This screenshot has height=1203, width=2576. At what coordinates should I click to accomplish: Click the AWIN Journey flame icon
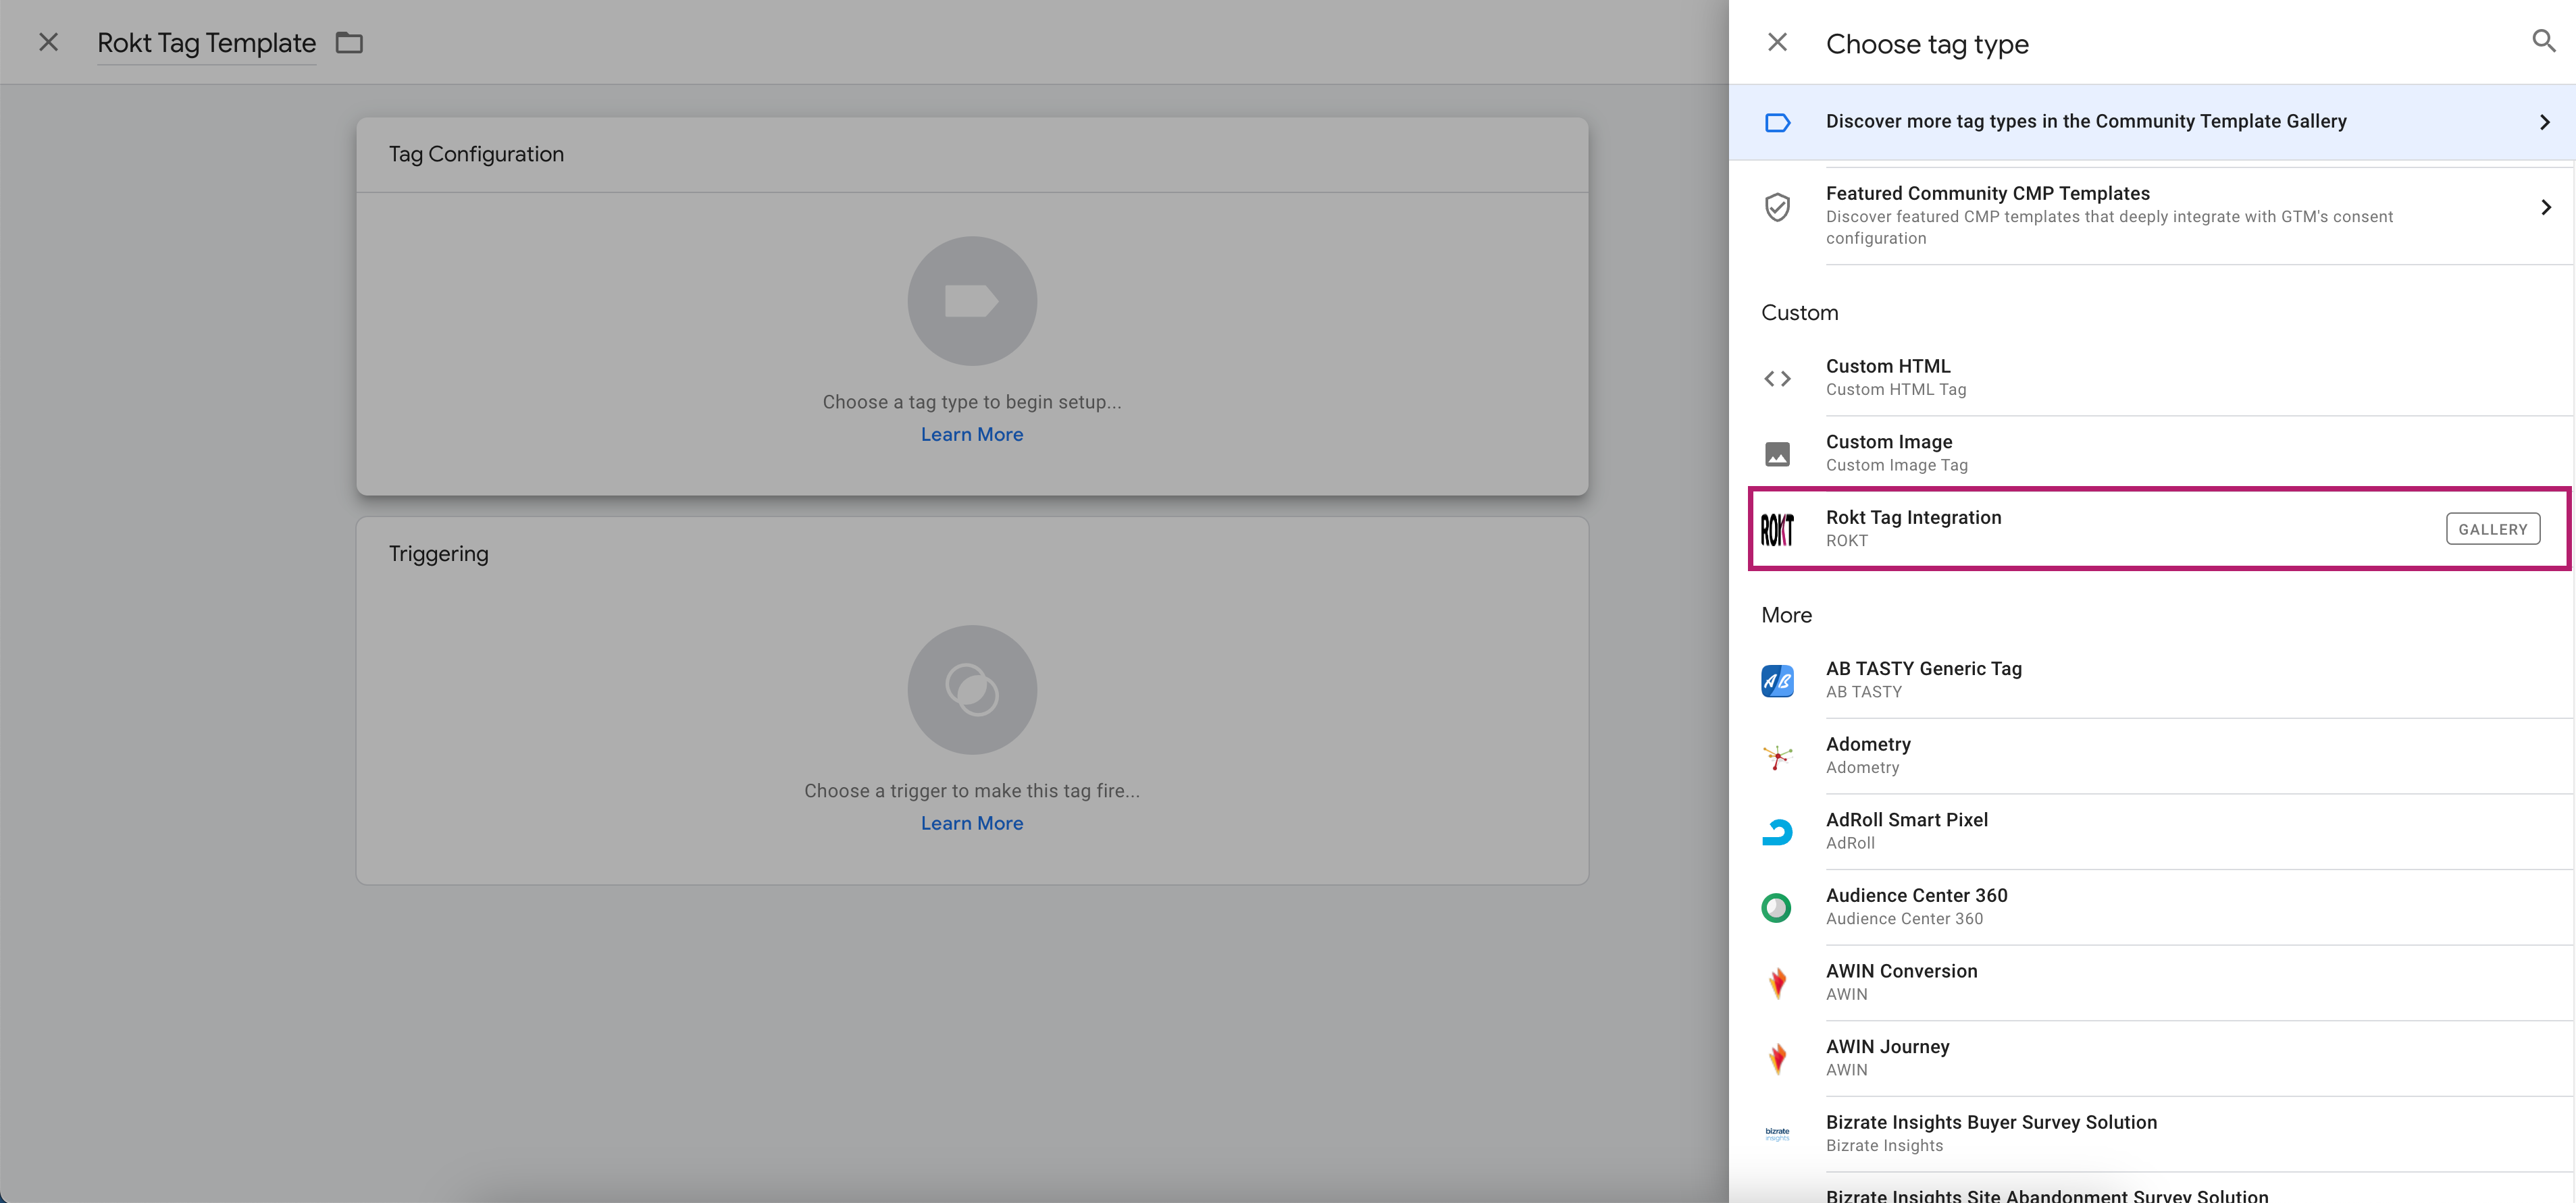click(x=1777, y=1058)
